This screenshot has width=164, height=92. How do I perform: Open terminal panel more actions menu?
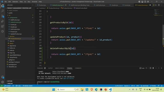coord(156,68)
